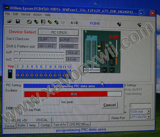Switch to the Device tab
Screen dimensions: 160x137
10,126
